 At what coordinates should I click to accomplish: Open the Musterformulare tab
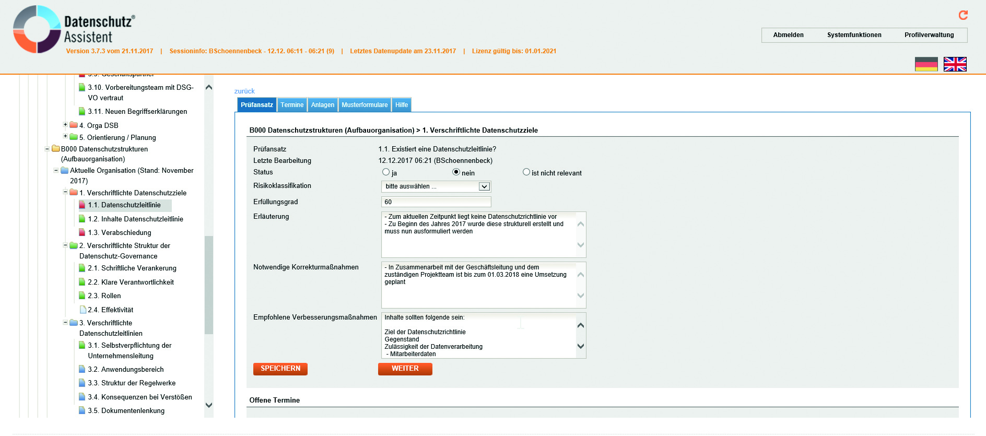[x=365, y=105]
